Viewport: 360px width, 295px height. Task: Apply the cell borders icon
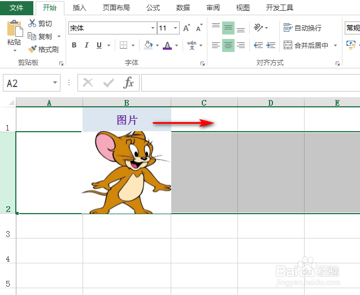point(124,45)
